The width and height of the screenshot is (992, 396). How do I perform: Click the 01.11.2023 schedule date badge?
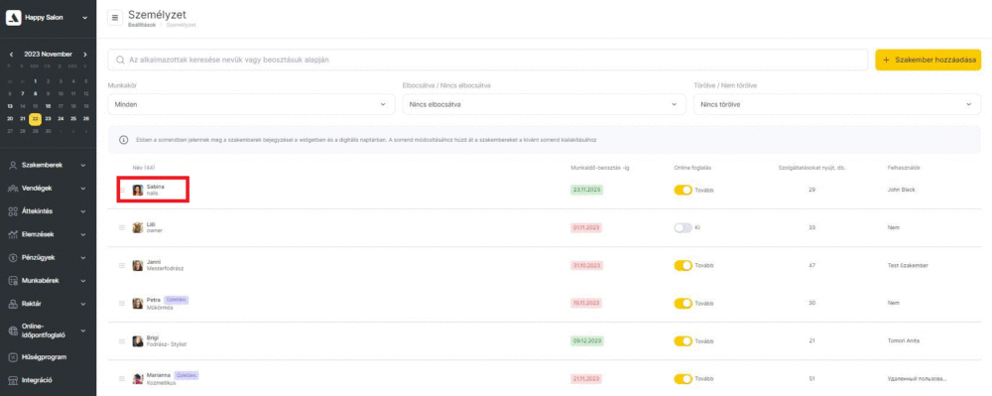(586, 227)
